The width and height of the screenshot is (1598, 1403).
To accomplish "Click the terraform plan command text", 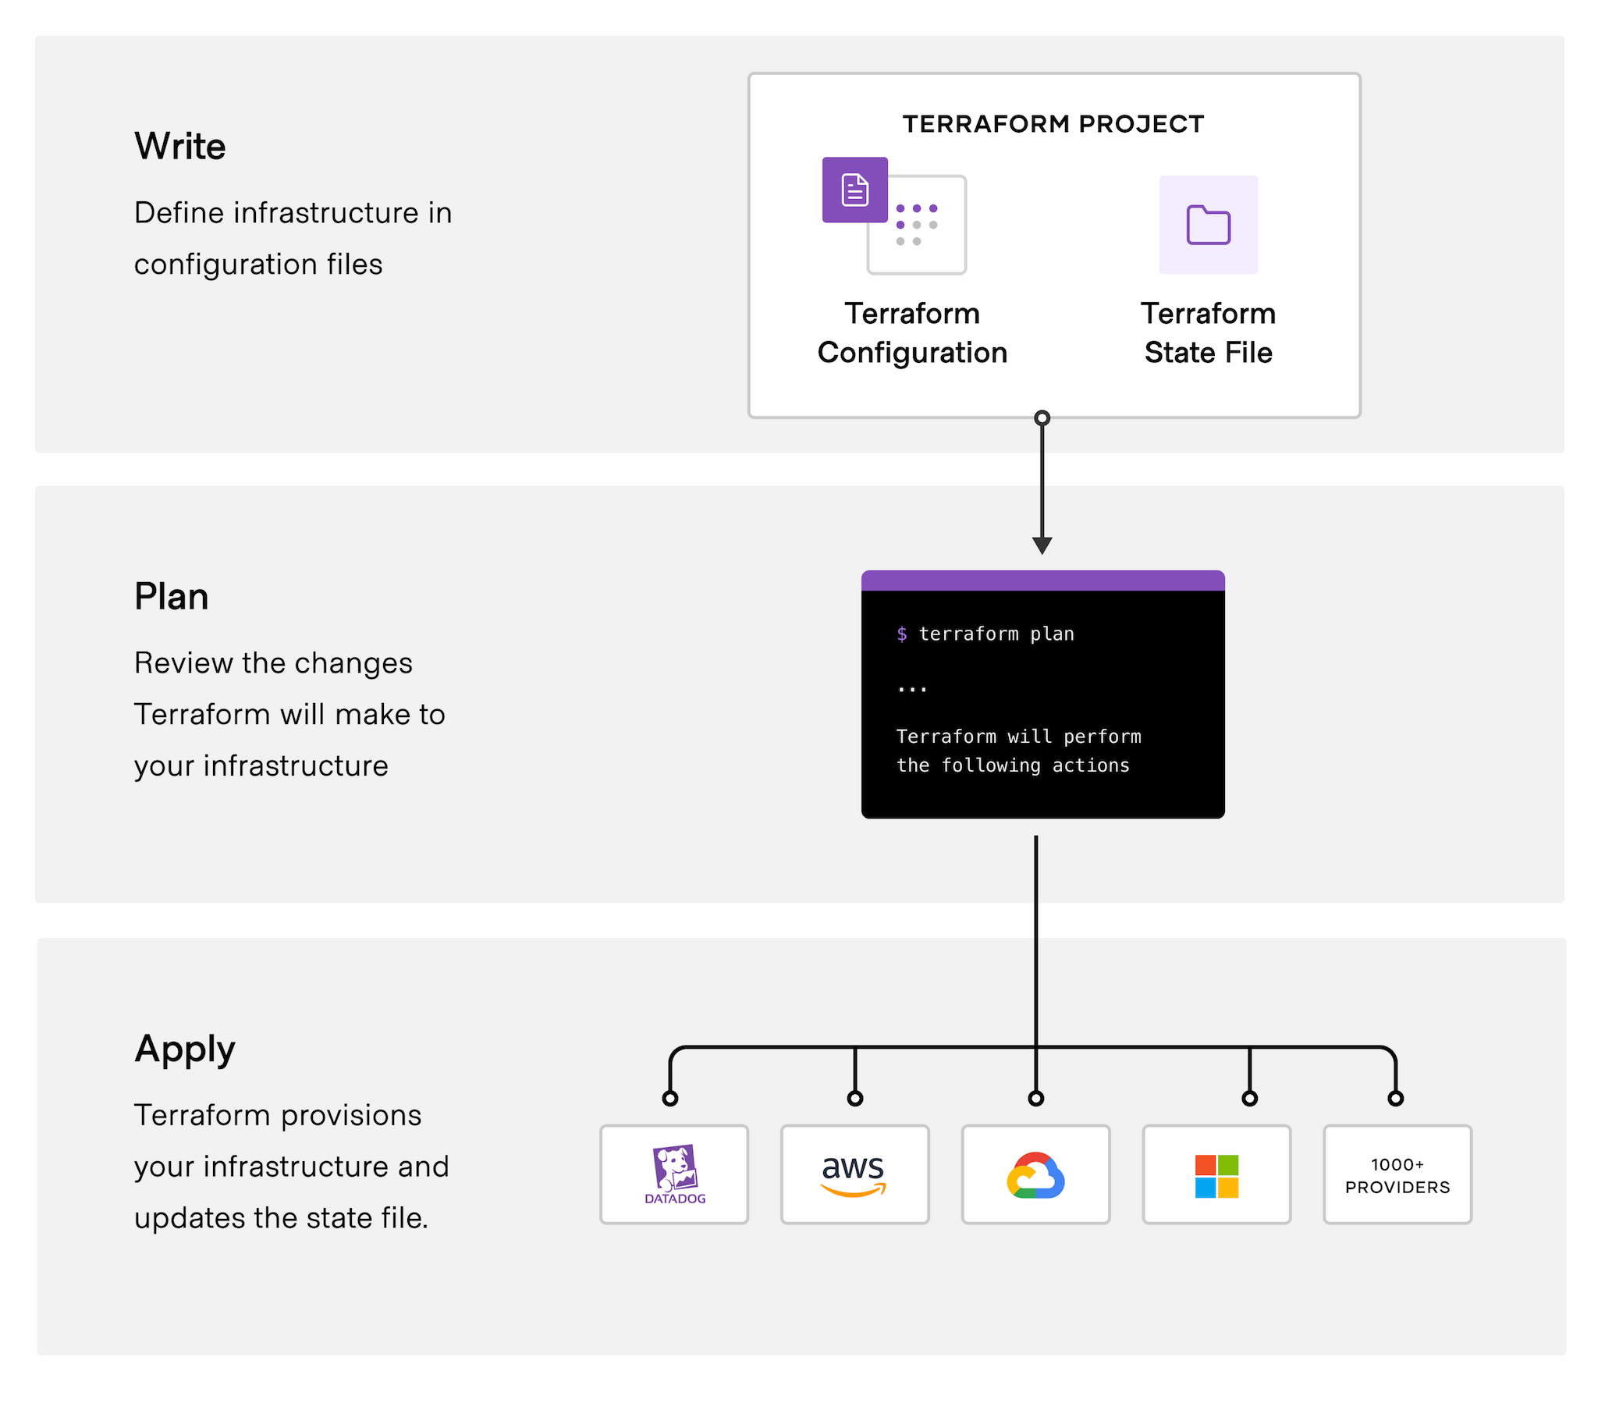I will pos(985,634).
